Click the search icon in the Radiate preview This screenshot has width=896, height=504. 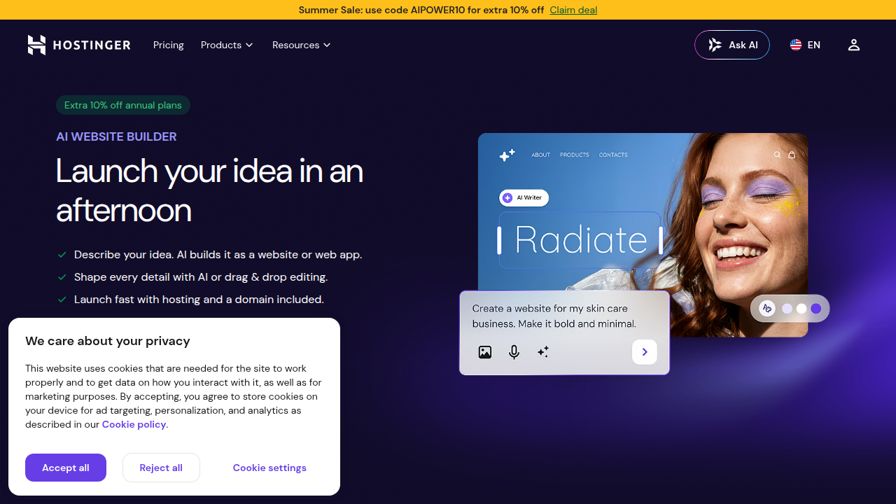pos(777,155)
